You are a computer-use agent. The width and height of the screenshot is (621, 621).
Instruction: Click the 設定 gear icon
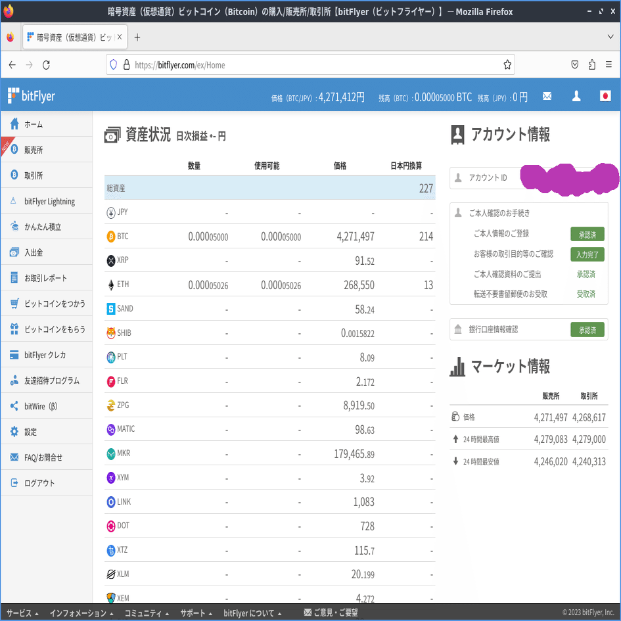14,431
